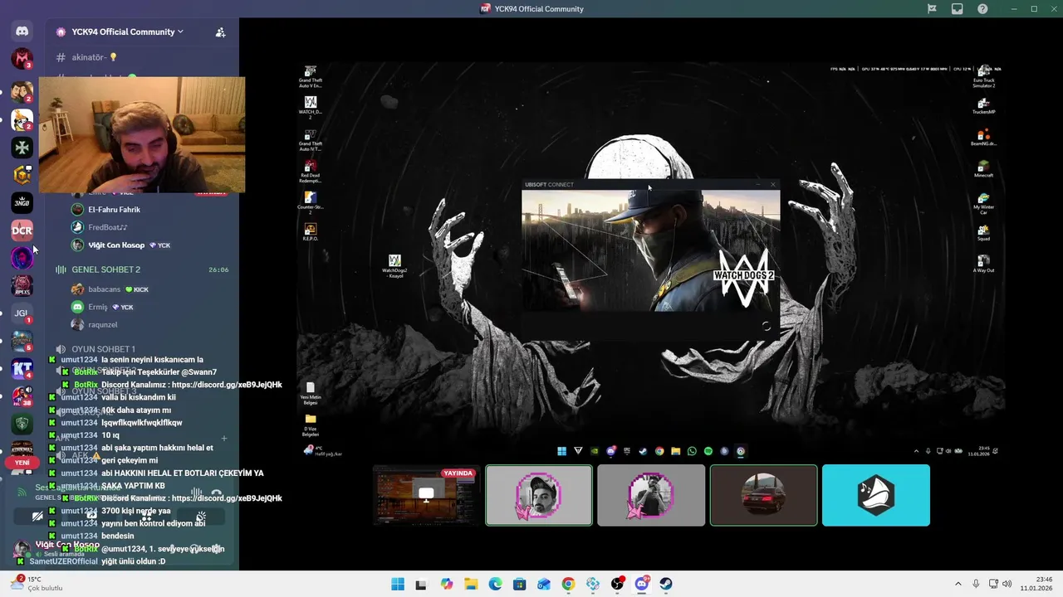
Task: Select the YAYINDA live stream thumbnail
Action: 426,495
